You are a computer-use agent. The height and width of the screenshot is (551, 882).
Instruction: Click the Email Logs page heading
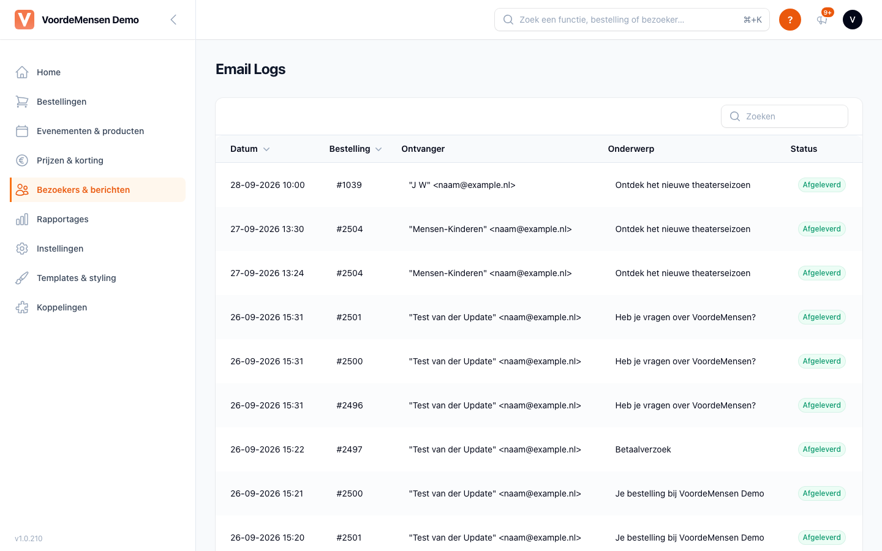tap(251, 69)
